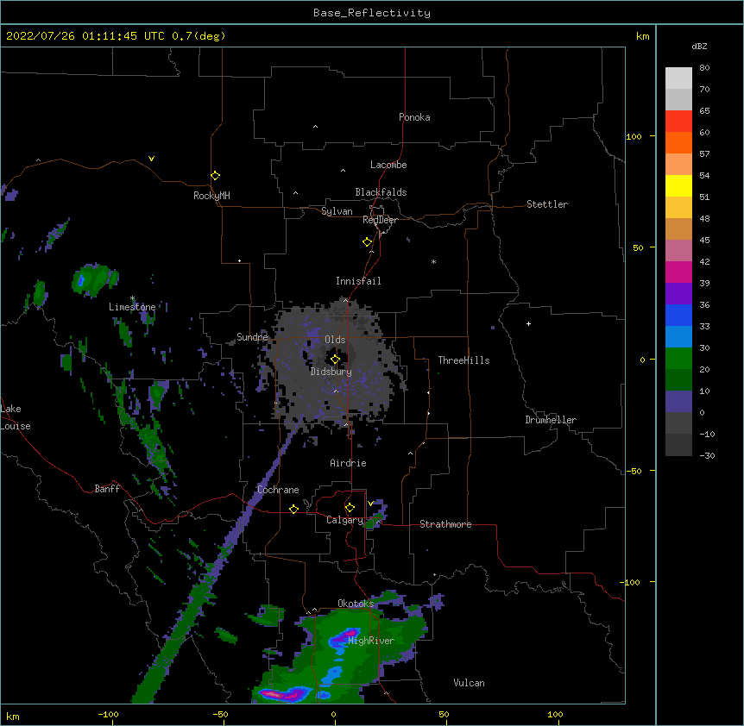Viewport: 744px width, 726px height.
Task: Click the -50 tick on horizontal km axis
Action: (220, 714)
